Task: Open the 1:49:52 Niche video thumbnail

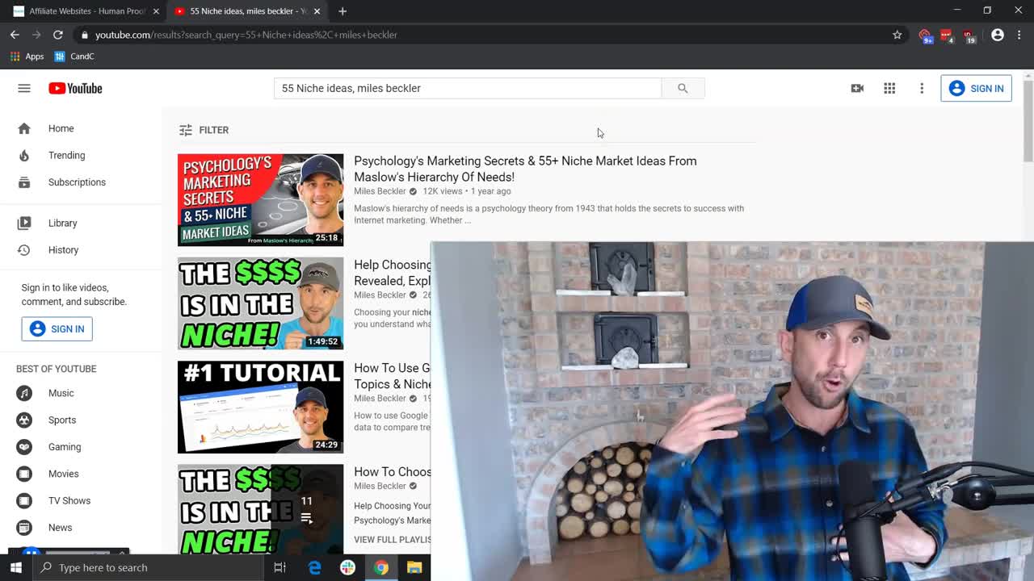Action: tap(260, 303)
